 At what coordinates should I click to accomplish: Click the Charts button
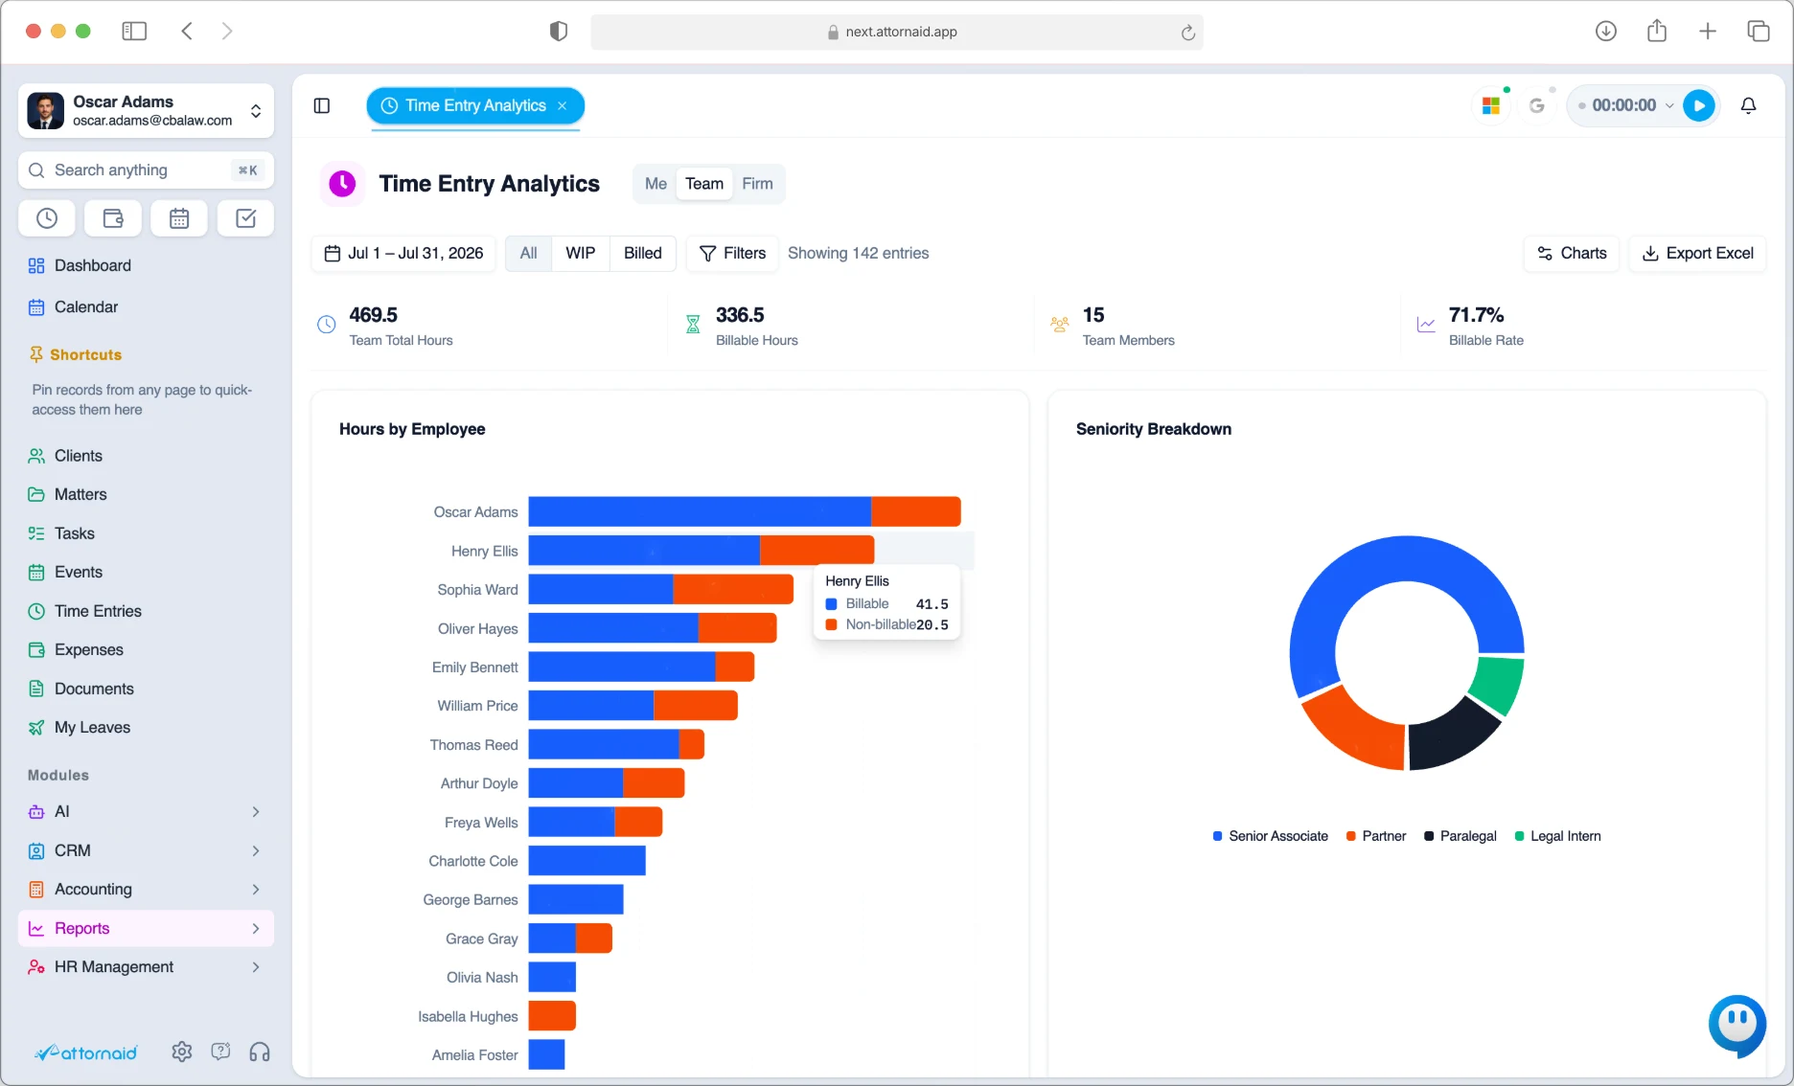[1572, 253]
